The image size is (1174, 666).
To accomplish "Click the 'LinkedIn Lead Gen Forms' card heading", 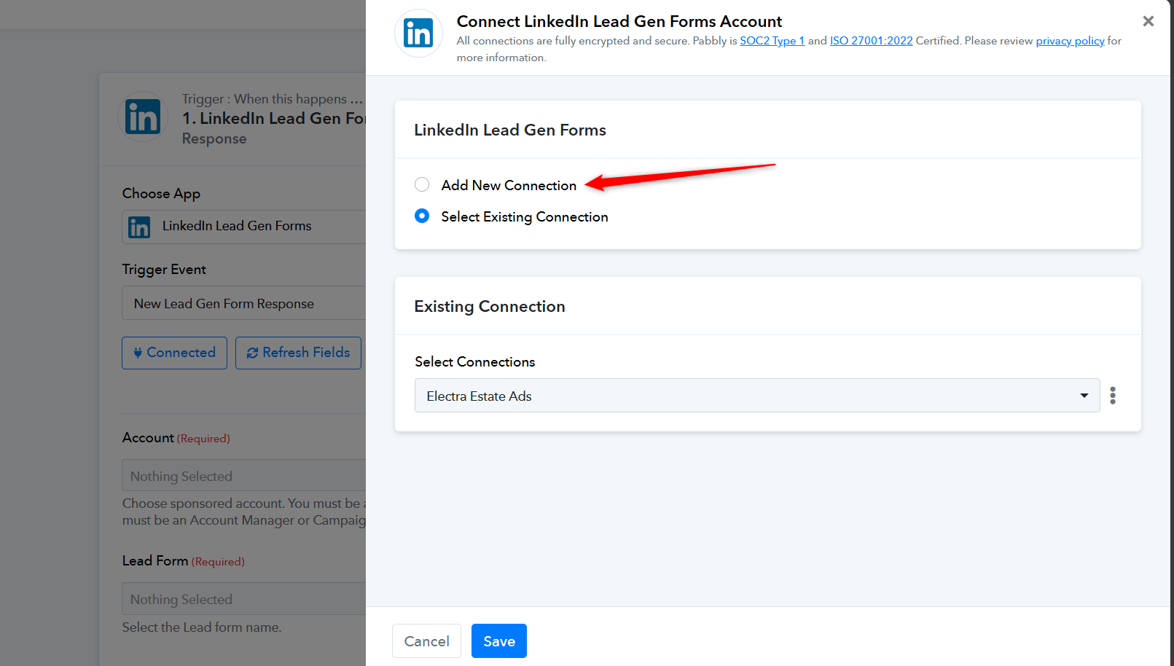I will (510, 130).
